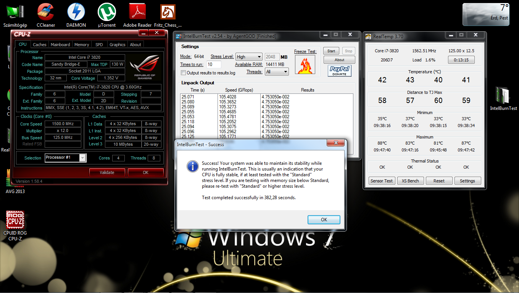Open the Threads dropdown set to All
The image size is (519, 293).
pyautogui.click(x=277, y=72)
